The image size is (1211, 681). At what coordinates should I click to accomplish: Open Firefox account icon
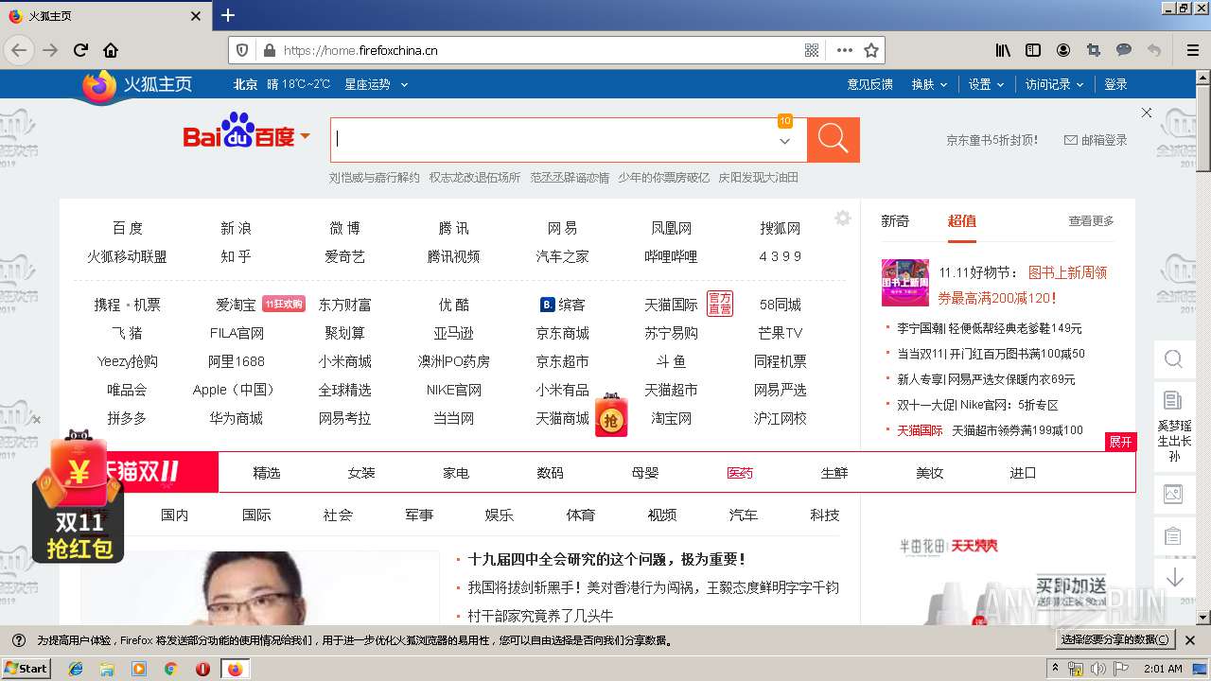(x=1063, y=50)
